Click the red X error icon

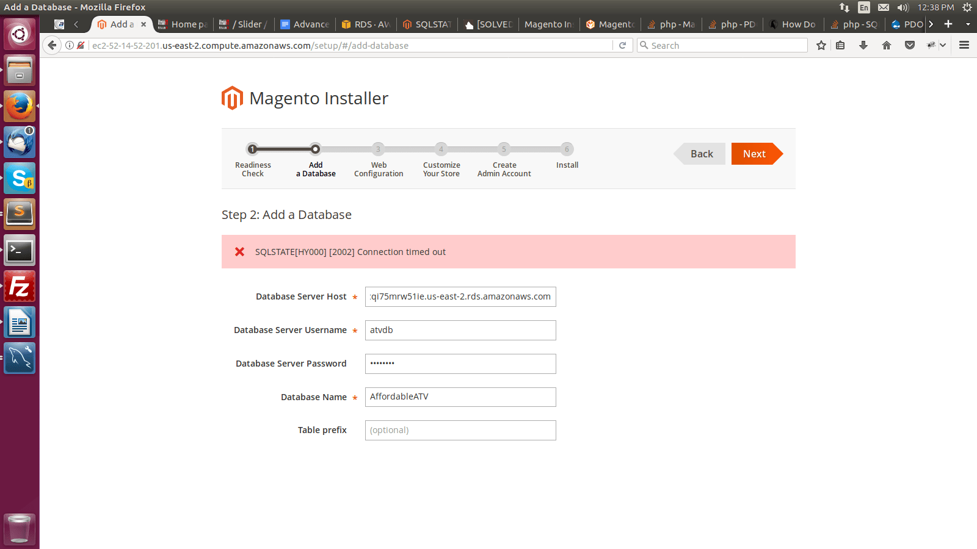240,252
